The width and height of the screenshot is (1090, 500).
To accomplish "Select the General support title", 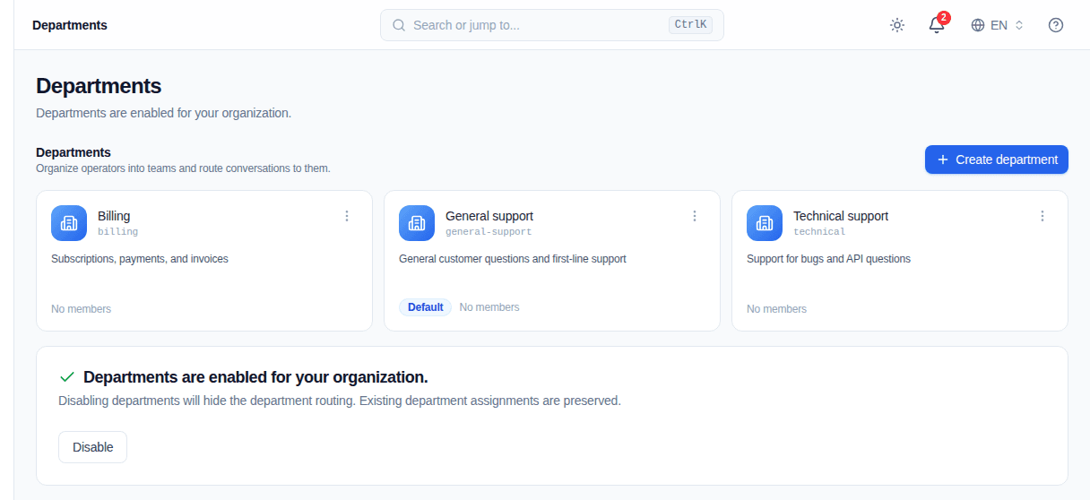I will (489, 216).
